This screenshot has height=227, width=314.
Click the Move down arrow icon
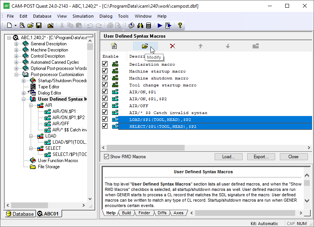pyautogui.click(x=228, y=46)
